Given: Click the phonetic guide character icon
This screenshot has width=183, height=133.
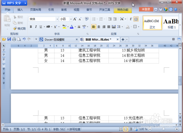Looking at the screenshot, I should coord(84,27).
